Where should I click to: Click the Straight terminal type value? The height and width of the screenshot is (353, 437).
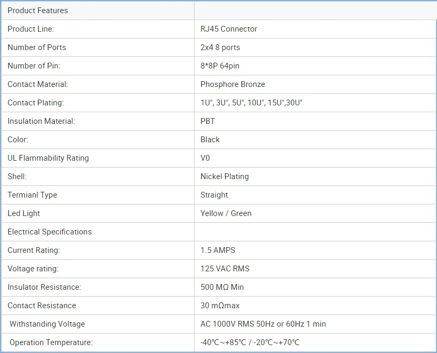pos(214,195)
